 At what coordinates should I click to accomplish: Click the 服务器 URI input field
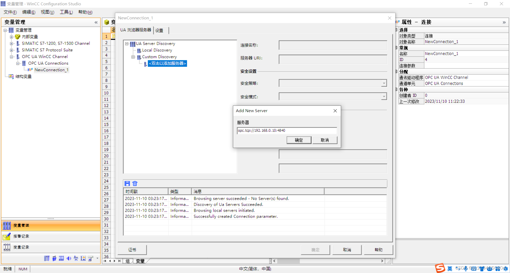[333, 59]
